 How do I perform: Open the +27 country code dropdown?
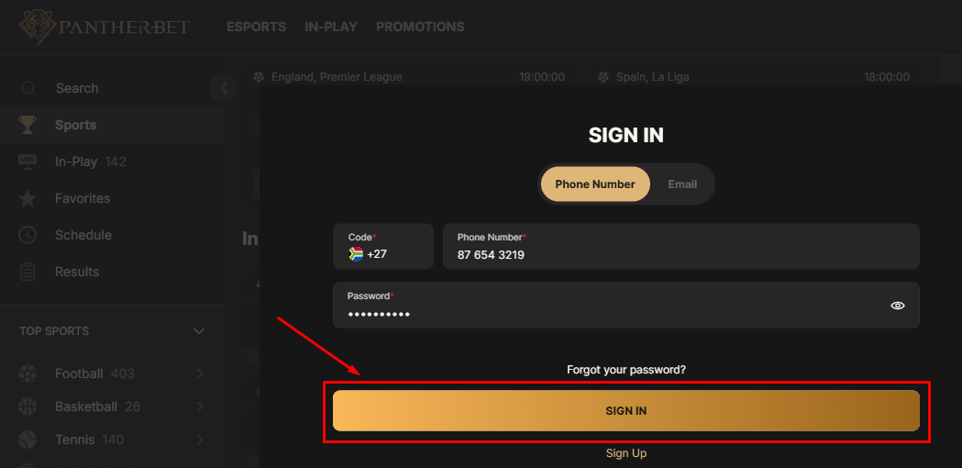point(383,247)
